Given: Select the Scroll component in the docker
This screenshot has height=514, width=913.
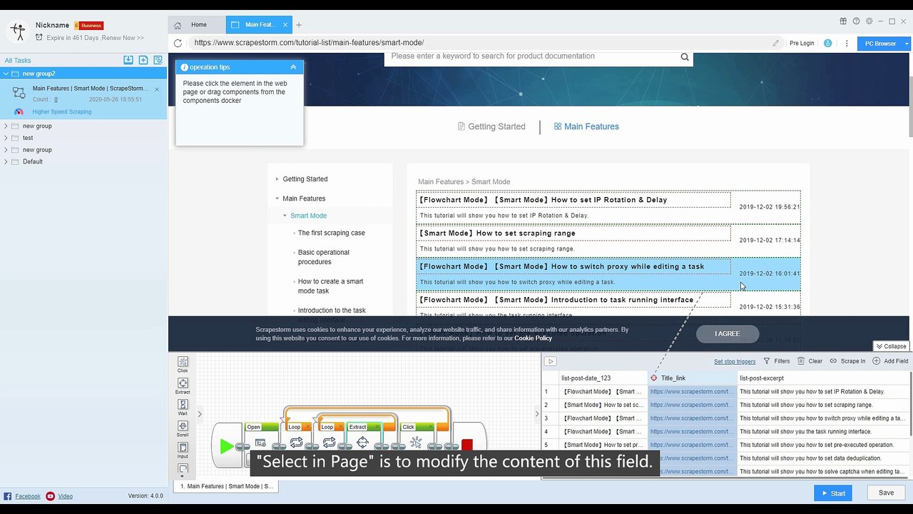Looking at the screenshot, I should click(183, 428).
